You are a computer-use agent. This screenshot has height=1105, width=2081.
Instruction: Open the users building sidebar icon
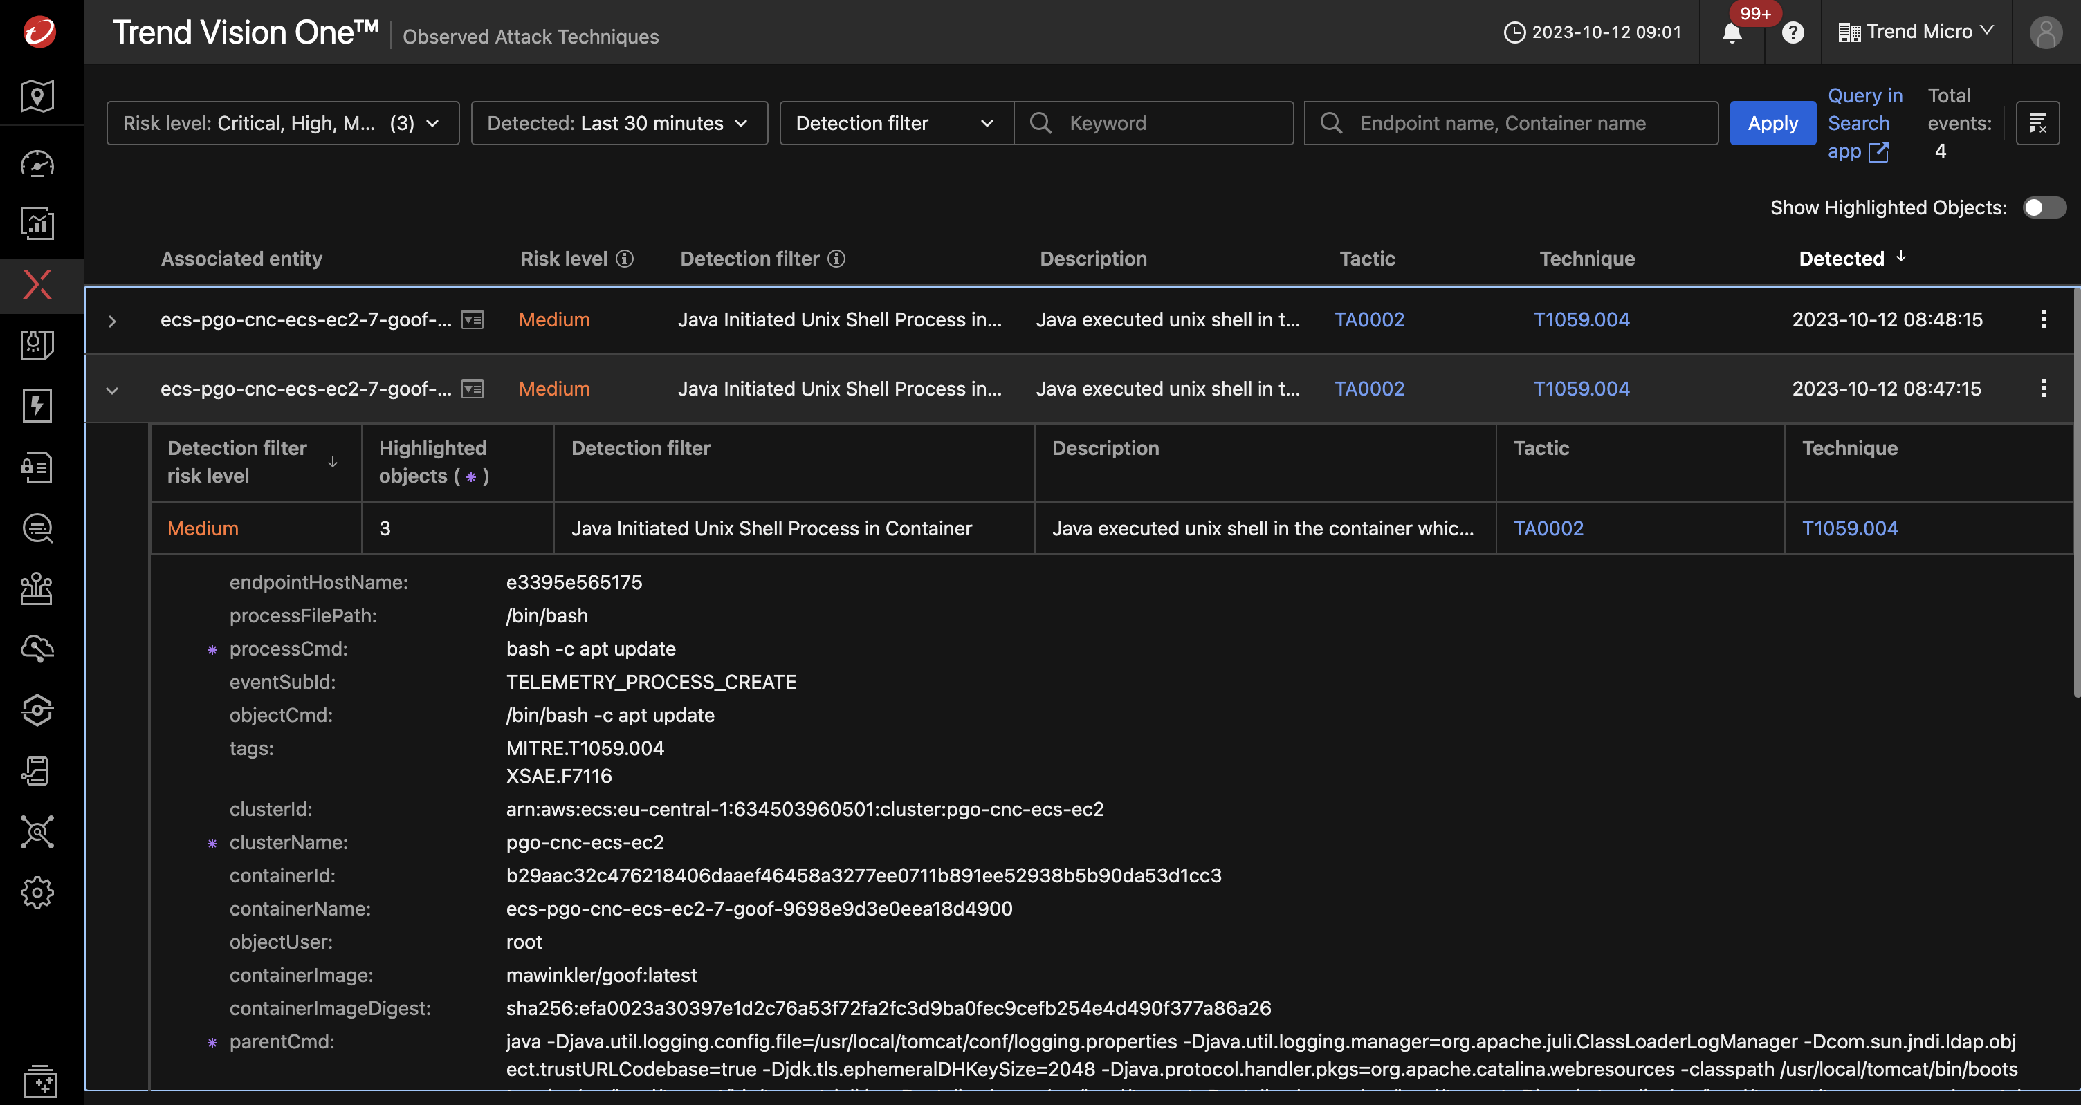(x=37, y=589)
